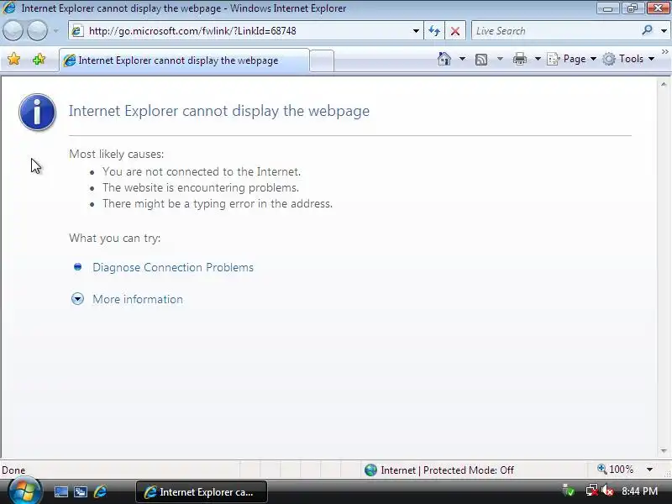This screenshot has height=504, width=672.
Task: Launch Internet Explorer from quick launch
Action: [x=100, y=491]
